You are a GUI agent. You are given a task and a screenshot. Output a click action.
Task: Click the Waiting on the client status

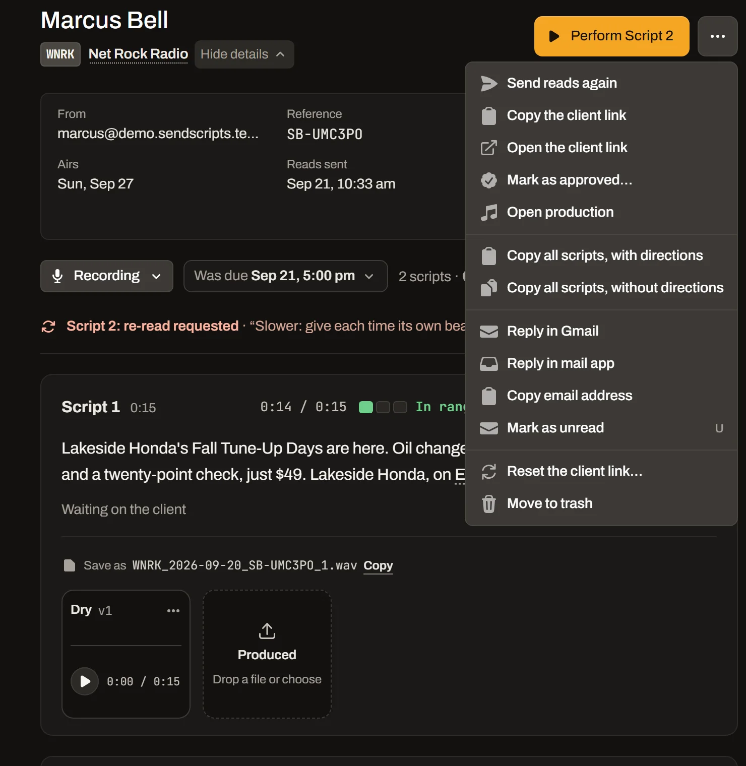coord(123,509)
